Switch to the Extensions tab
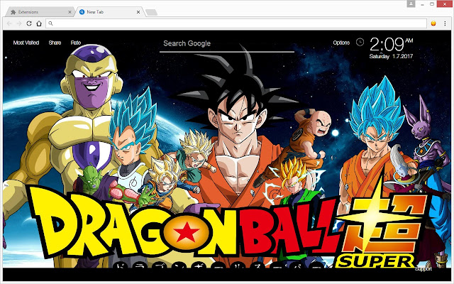The image size is (454, 284). (x=40, y=12)
